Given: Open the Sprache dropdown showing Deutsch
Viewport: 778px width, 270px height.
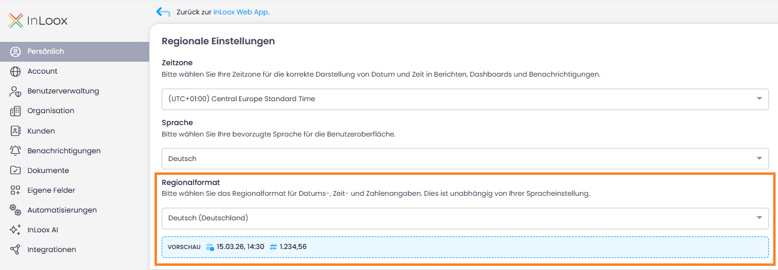Looking at the screenshot, I should click(x=465, y=159).
